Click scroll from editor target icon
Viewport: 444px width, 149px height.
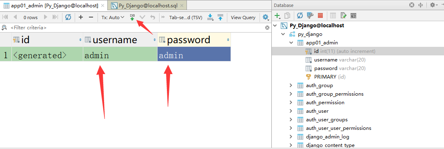(412, 5)
